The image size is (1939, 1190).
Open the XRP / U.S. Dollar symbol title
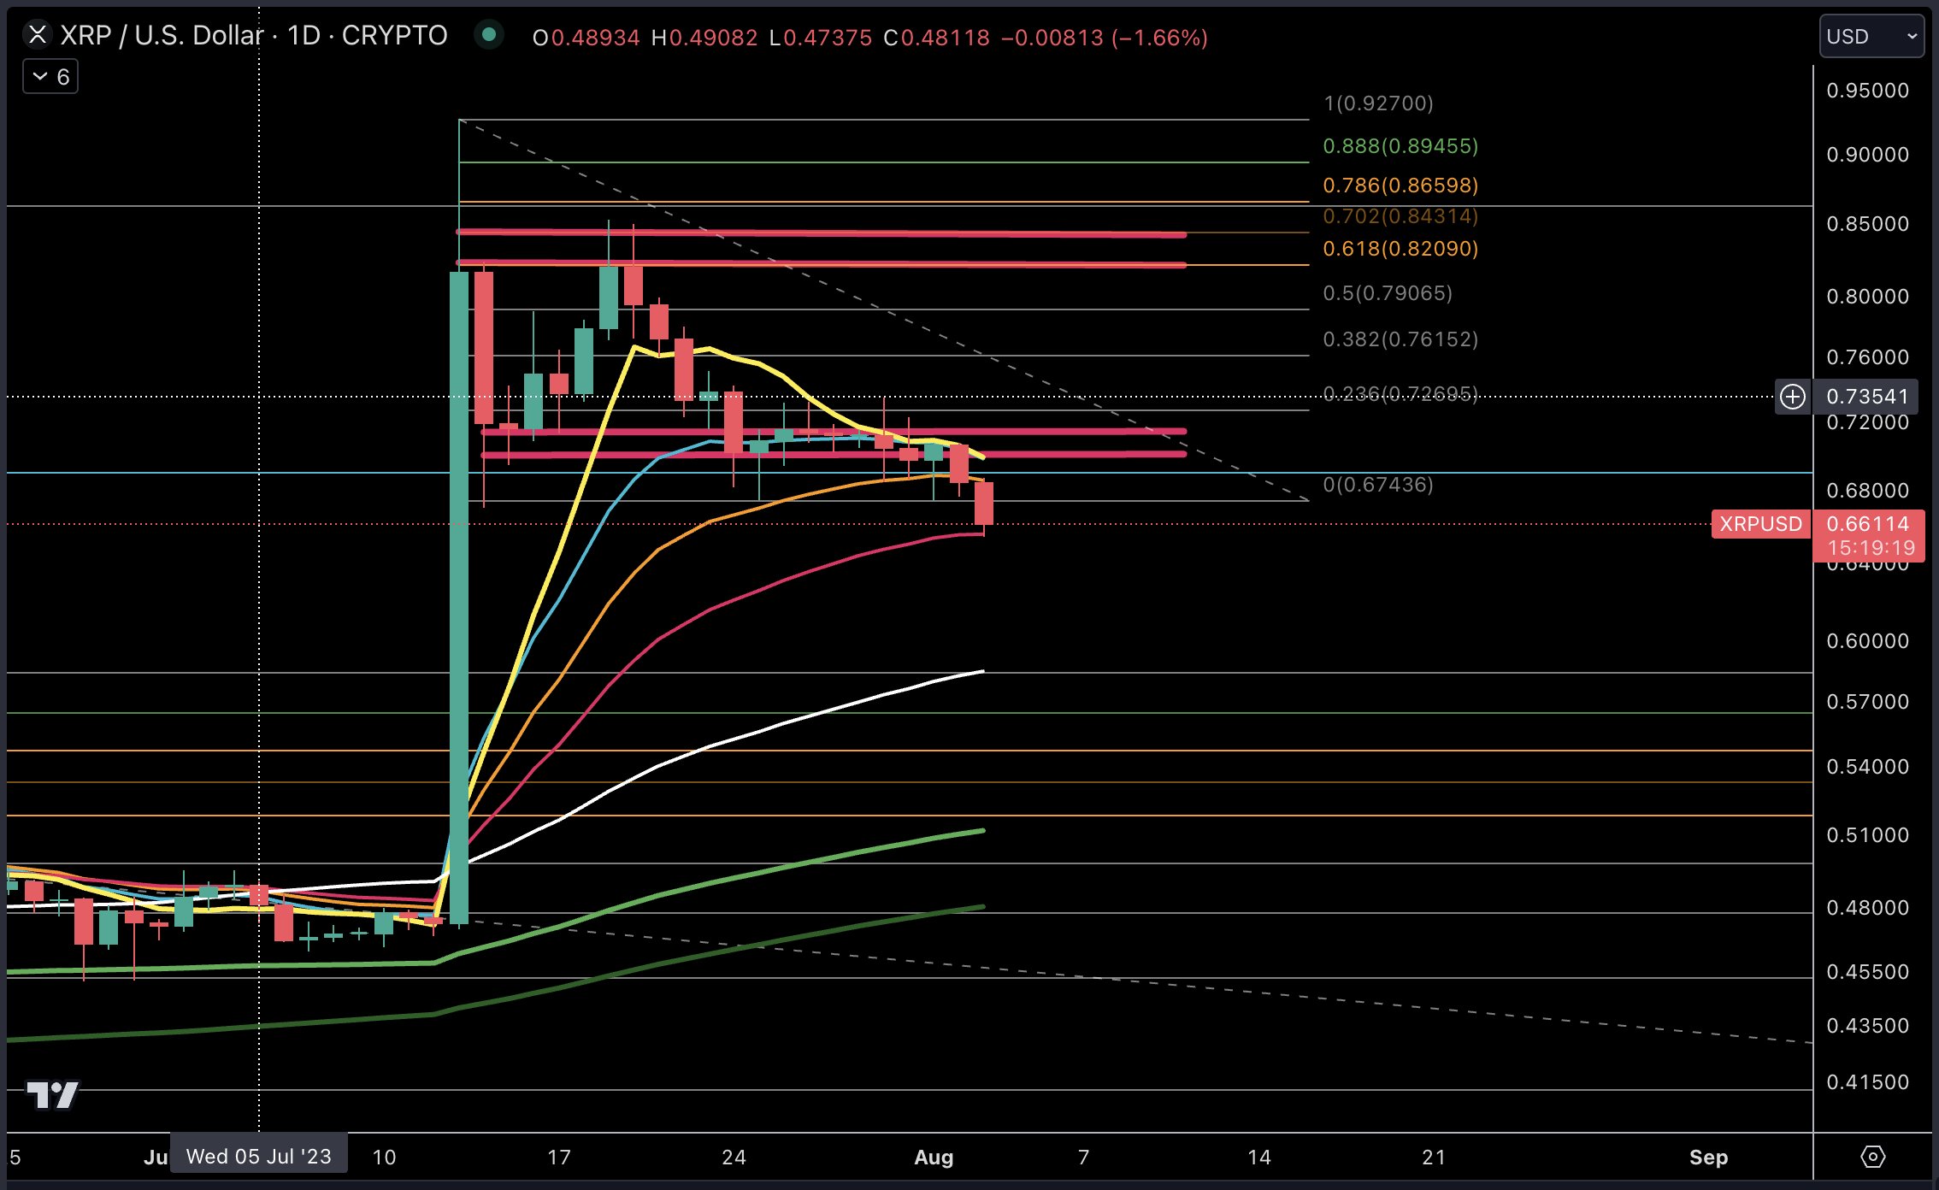pos(254,35)
